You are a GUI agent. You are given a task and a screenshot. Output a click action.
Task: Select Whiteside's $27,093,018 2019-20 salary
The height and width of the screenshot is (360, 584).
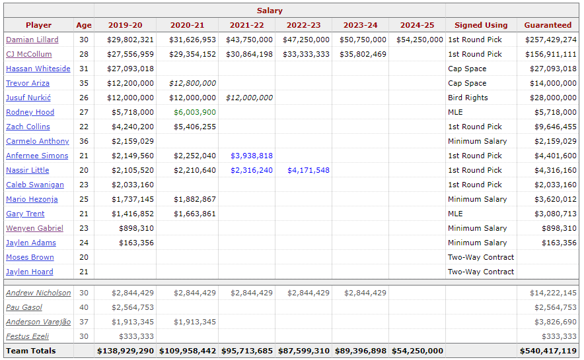coord(130,69)
